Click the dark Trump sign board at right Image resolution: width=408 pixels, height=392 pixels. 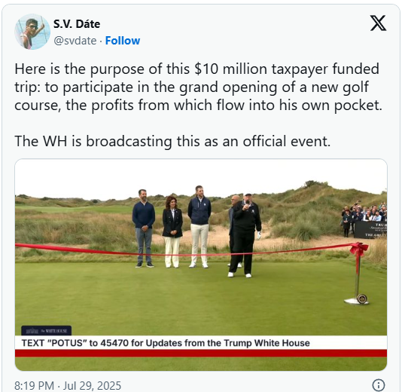(x=370, y=230)
